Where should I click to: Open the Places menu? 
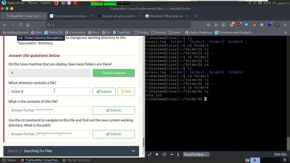[32, 3]
